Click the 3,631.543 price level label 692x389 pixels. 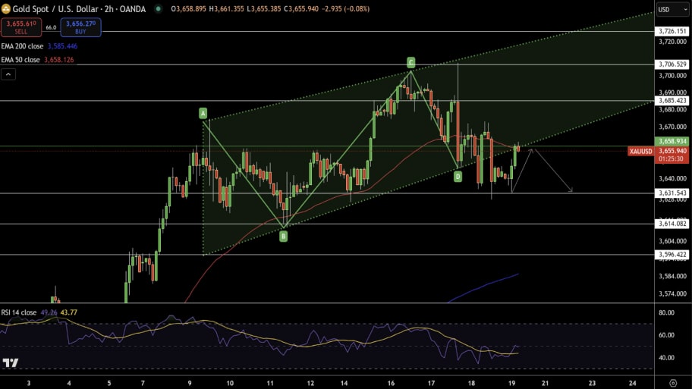pos(672,193)
